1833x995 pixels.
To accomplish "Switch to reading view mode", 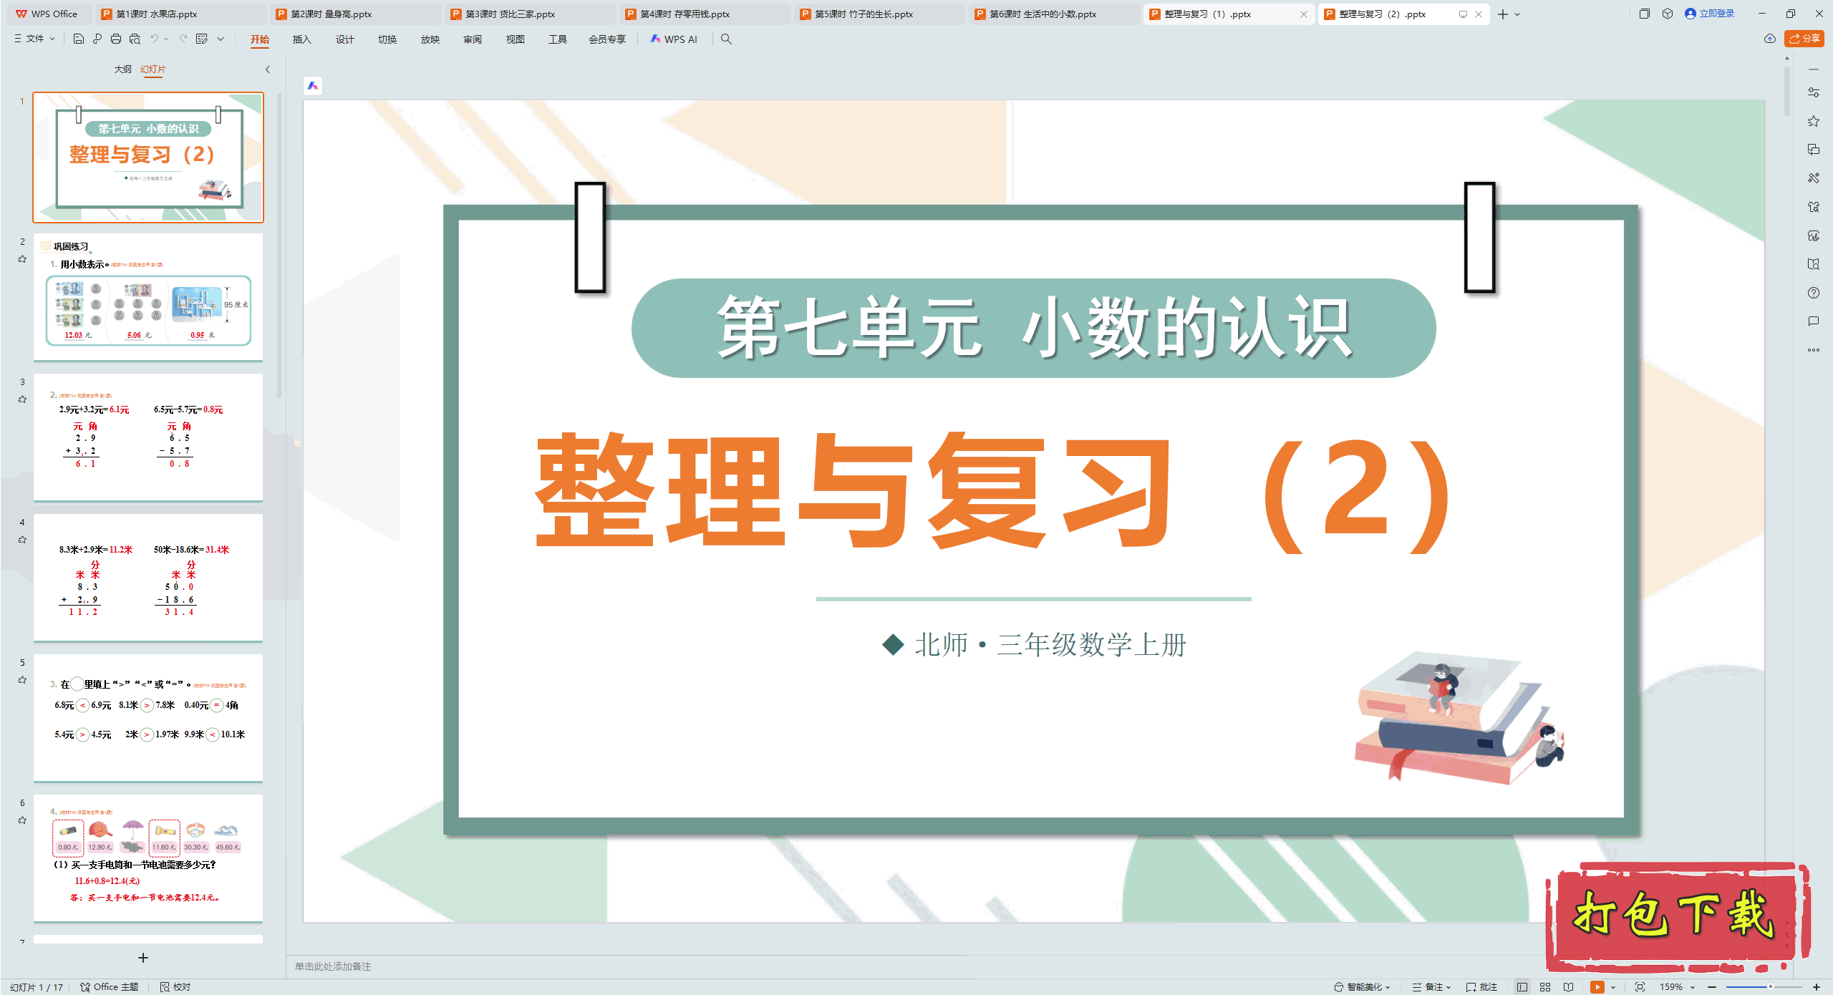I will click(x=1568, y=986).
